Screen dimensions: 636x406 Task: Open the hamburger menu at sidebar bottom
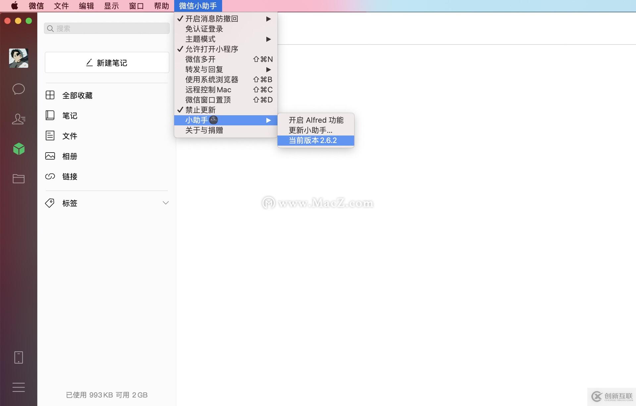[19, 387]
